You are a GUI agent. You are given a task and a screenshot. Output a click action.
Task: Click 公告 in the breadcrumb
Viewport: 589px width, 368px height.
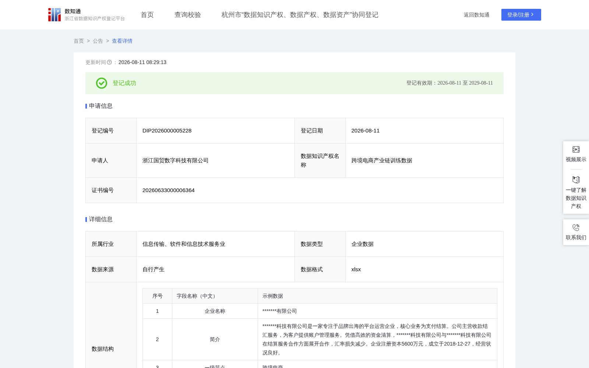pyautogui.click(x=98, y=41)
